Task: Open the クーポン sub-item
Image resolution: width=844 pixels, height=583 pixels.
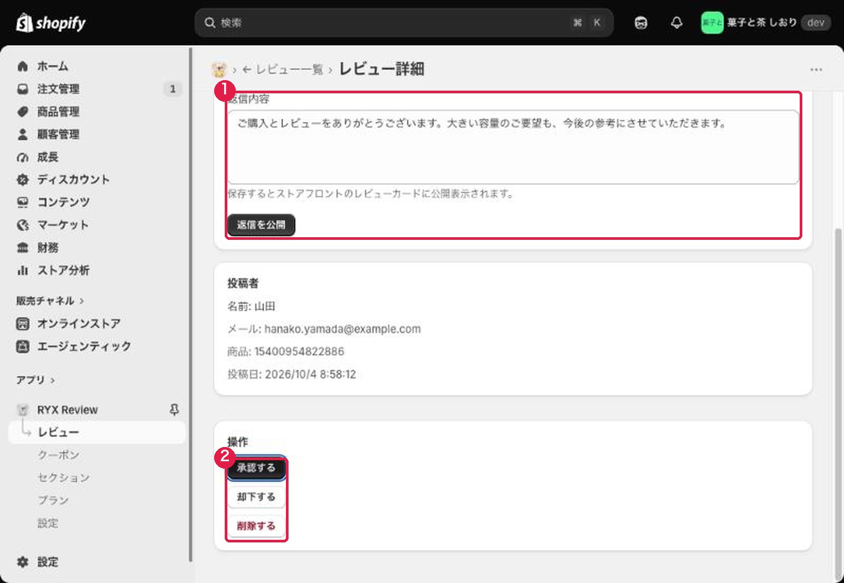Action: [x=58, y=455]
